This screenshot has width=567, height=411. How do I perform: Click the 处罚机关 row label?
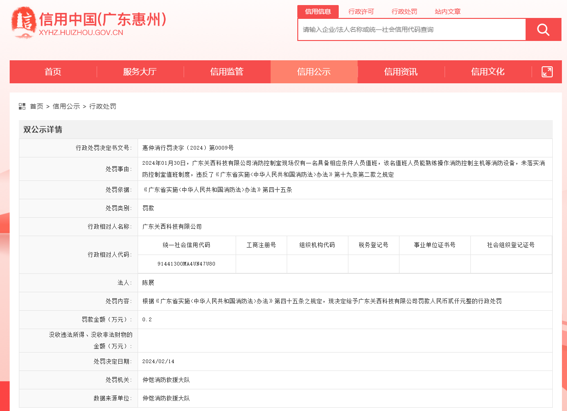point(119,380)
